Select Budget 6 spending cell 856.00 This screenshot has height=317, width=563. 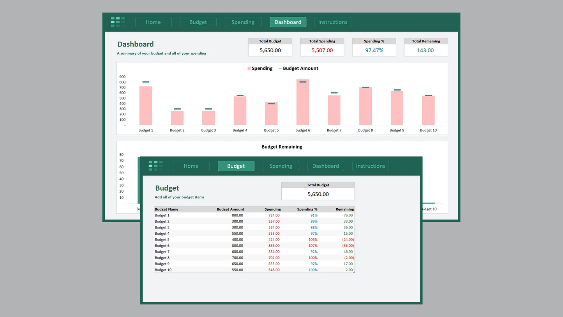coord(274,246)
